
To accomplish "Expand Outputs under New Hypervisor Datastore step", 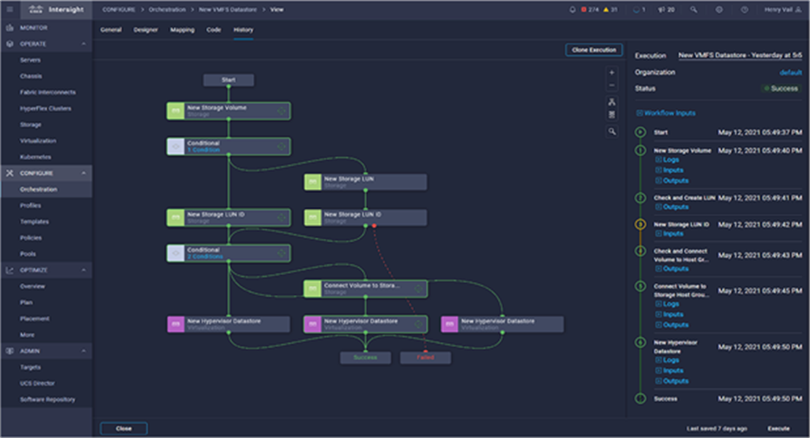I will click(x=671, y=381).
